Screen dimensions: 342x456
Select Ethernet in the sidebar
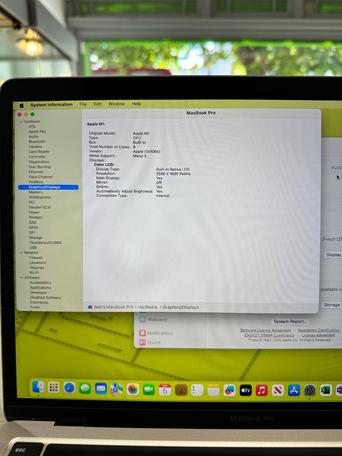pyautogui.click(x=36, y=172)
